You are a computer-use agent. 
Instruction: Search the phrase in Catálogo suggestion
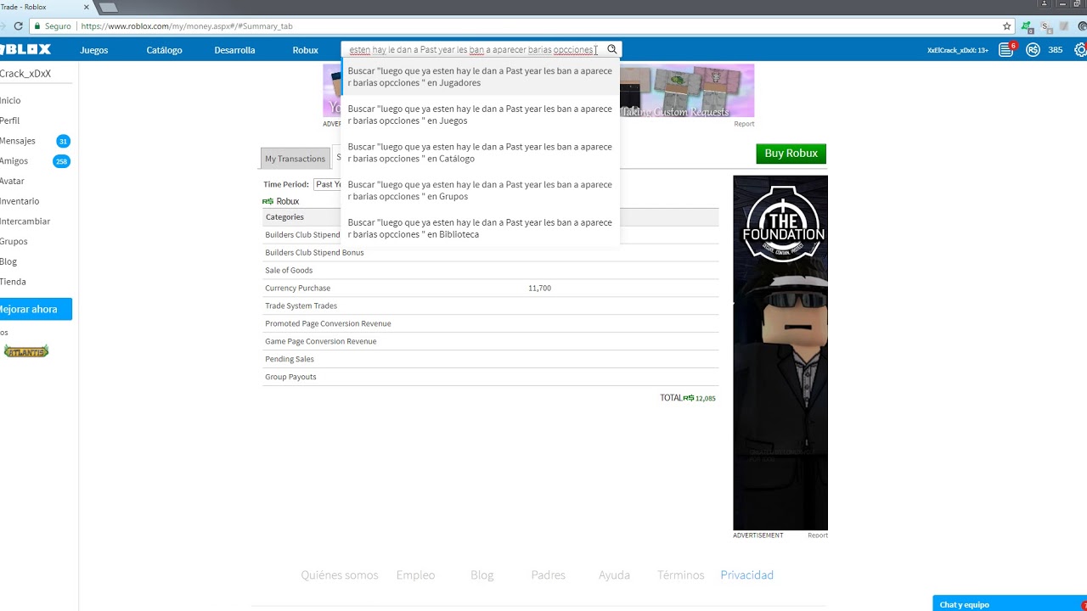(x=480, y=152)
